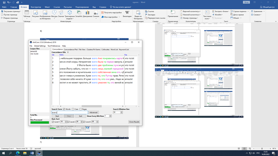
Task: Click the Sort button in AntConc
Action: [80, 116]
